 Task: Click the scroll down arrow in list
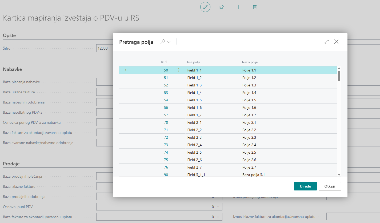coord(339,174)
